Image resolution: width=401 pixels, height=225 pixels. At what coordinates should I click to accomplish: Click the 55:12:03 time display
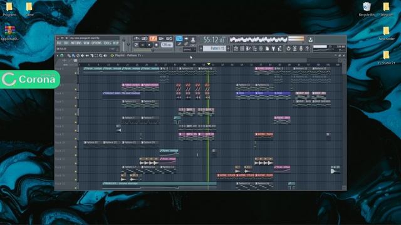point(214,40)
